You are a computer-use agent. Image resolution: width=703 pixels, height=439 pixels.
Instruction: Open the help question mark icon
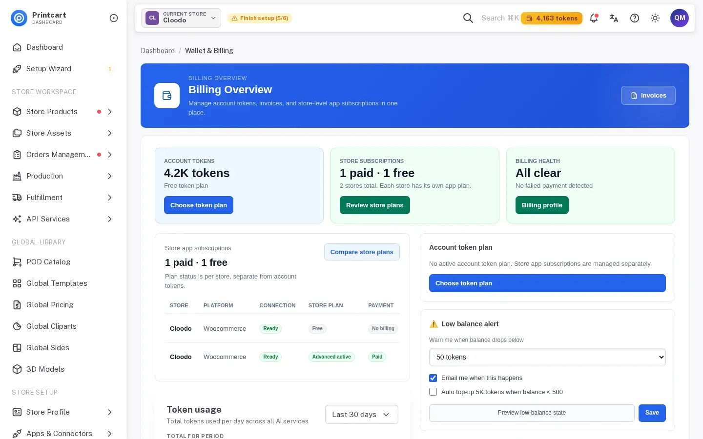pos(635,18)
